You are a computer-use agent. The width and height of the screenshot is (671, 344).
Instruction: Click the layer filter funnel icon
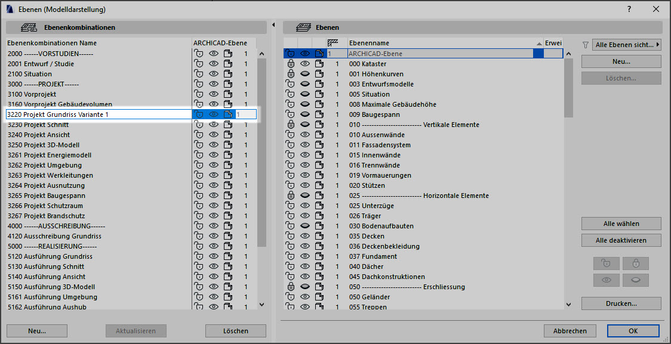coord(586,45)
